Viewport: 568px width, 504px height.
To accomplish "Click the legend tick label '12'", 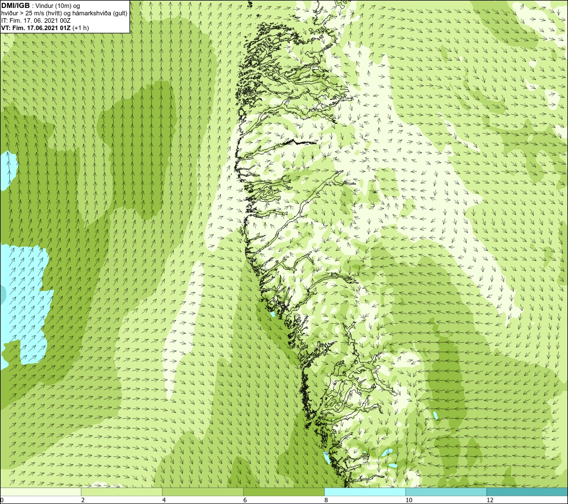I will pyautogui.click(x=490, y=500).
